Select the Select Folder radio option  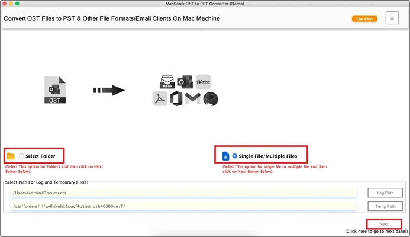(x=21, y=156)
